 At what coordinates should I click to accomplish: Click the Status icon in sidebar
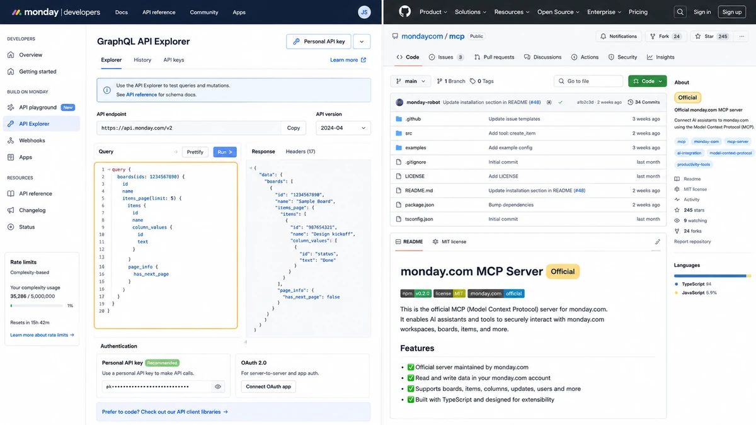[x=11, y=227]
